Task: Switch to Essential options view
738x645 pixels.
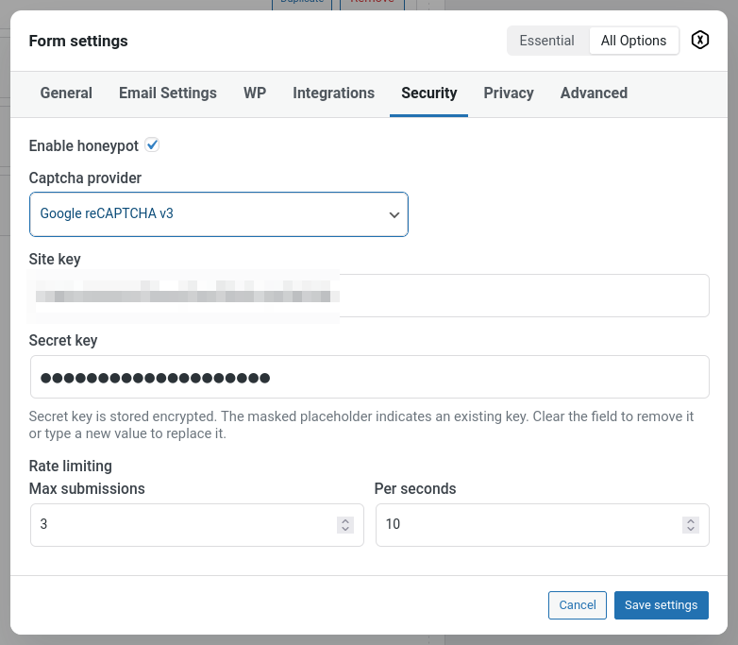Action: click(x=546, y=41)
